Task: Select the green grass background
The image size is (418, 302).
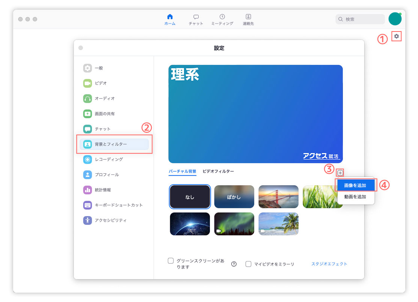Action: (320, 197)
